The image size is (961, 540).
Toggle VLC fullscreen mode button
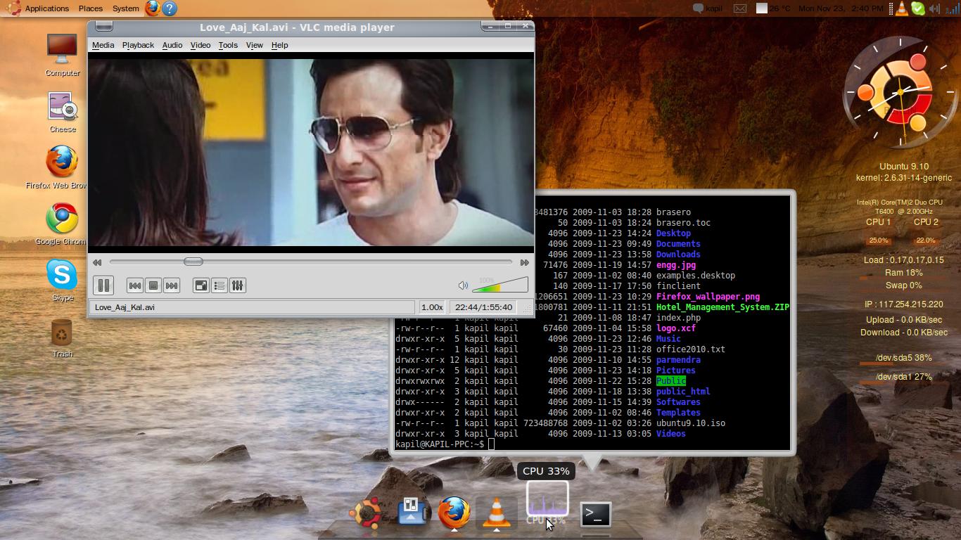point(201,285)
